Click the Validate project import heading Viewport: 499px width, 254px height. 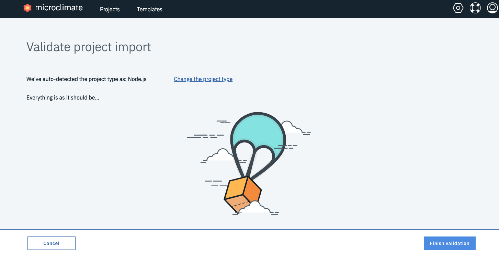coord(89,47)
